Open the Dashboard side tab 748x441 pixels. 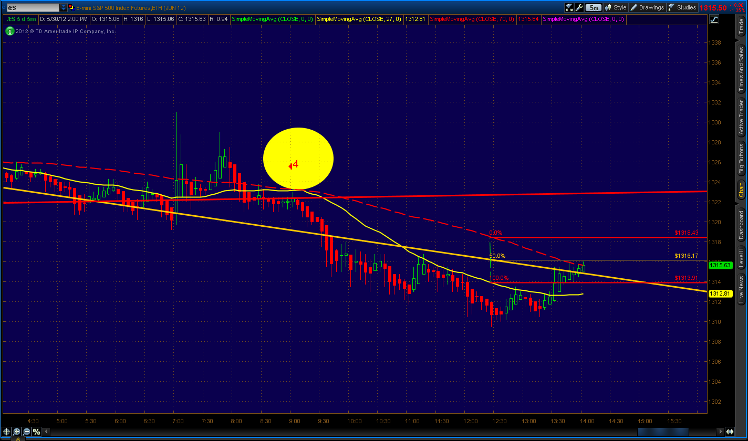point(741,224)
